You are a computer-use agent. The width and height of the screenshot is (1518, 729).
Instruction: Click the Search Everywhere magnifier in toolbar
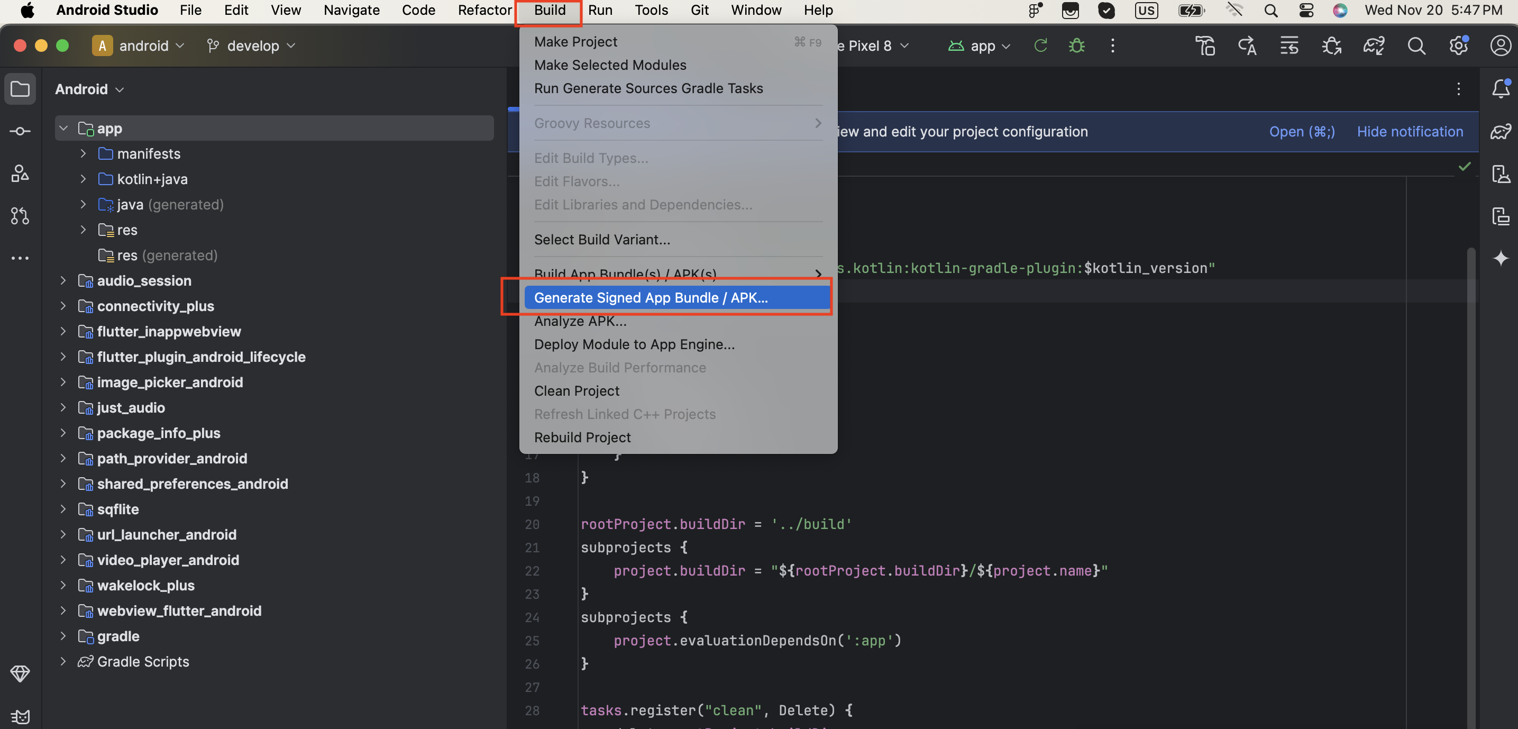pos(1416,45)
